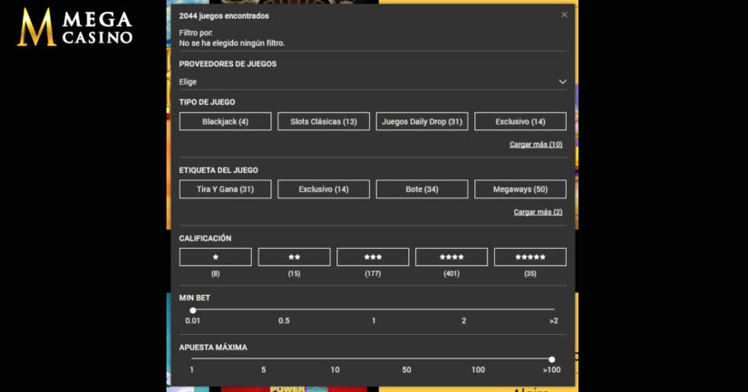Screen dimensions: 748x392
Task: Click the Mega Casino logo
Action: point(76,27)
